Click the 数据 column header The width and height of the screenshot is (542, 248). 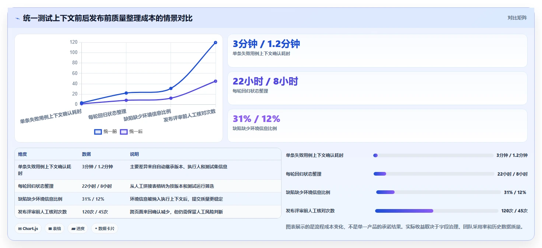click(x=87, y=154)
